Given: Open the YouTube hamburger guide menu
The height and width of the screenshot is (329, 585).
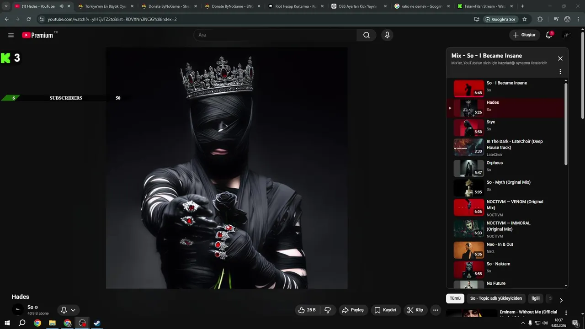Looking at the screenshot, I should coord(11,35).
